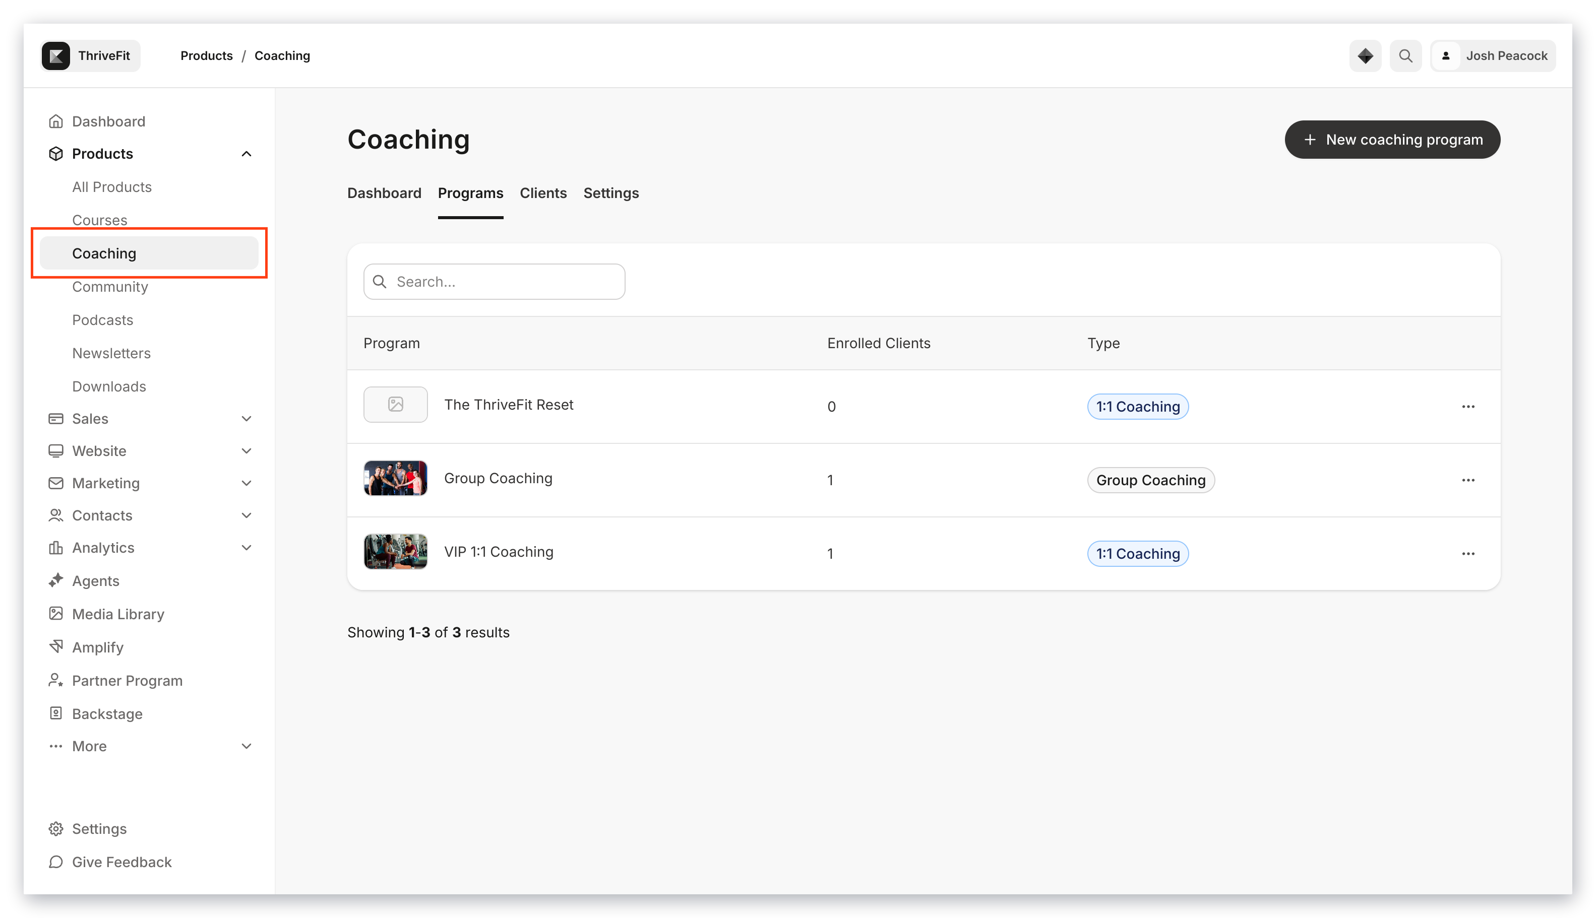1596x918 pixels.
Task: Open VIP 1:1 Coaching thumbnail
Action: pos(396,551)
